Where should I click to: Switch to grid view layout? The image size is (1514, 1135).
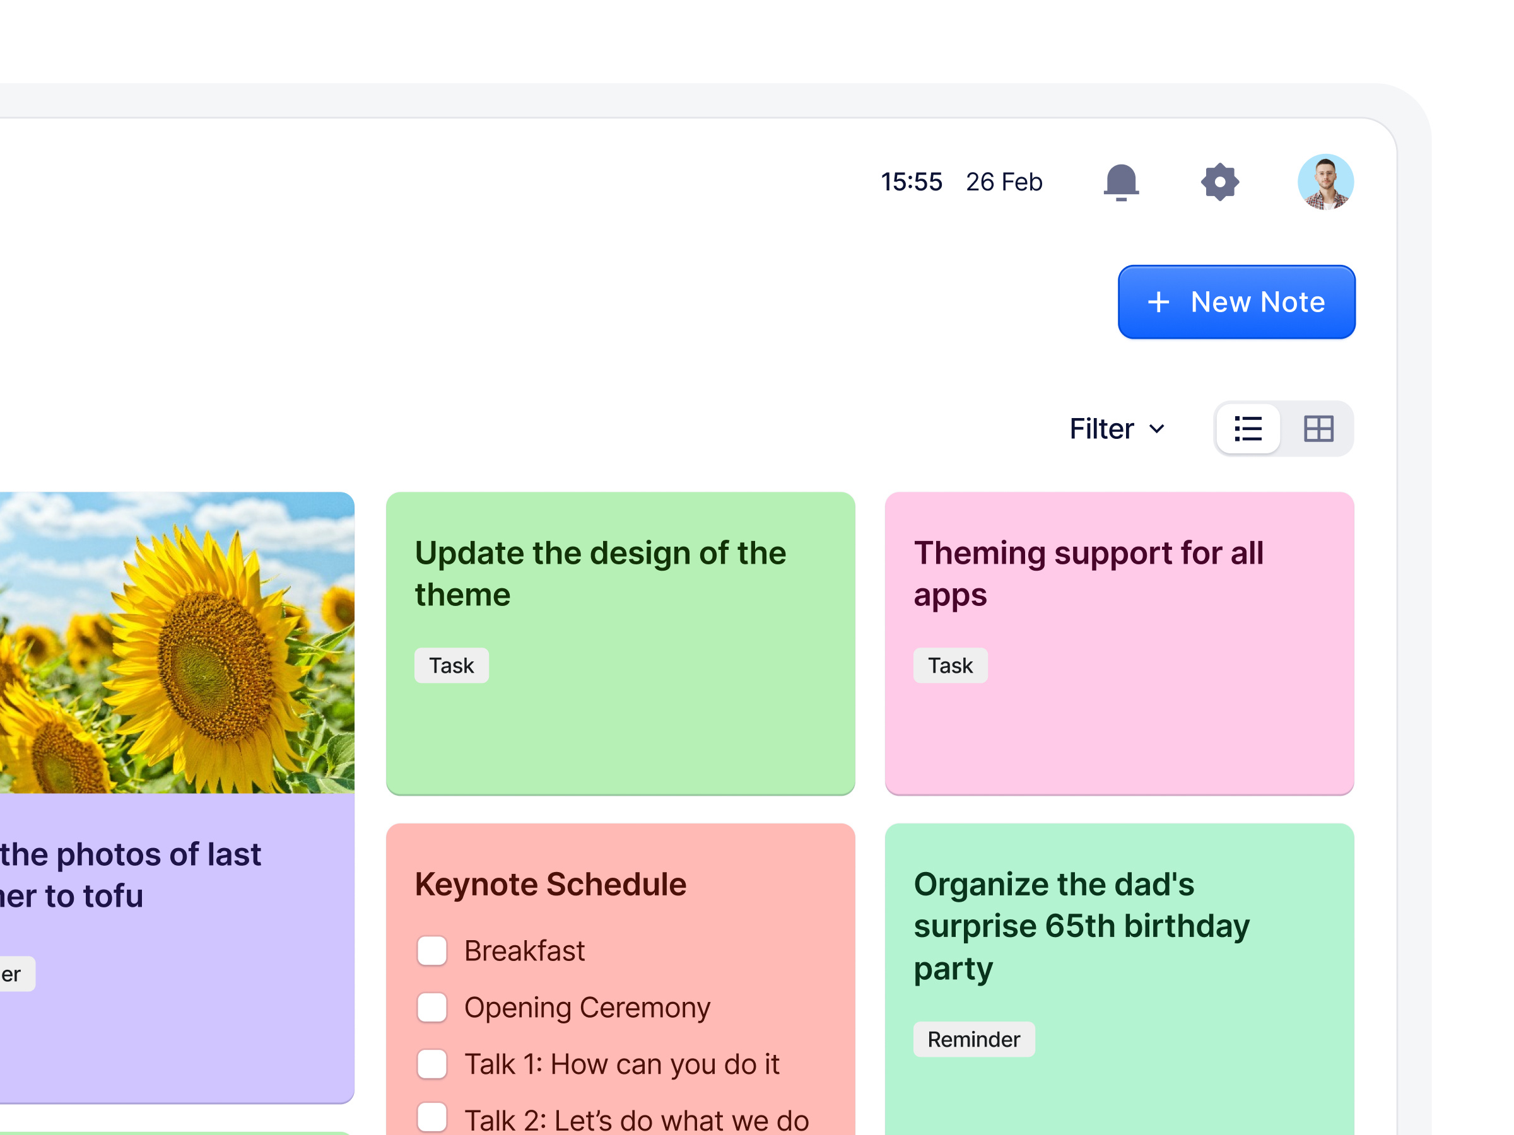(1319, 429)
